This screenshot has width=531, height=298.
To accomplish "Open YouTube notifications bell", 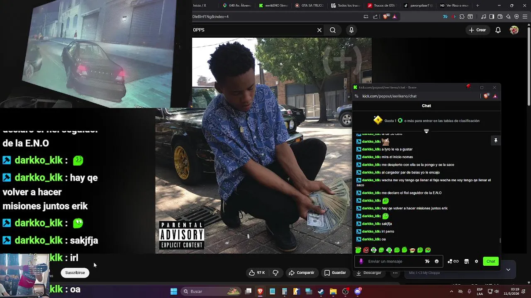I will pyautogui.click(x=498, y=30).
